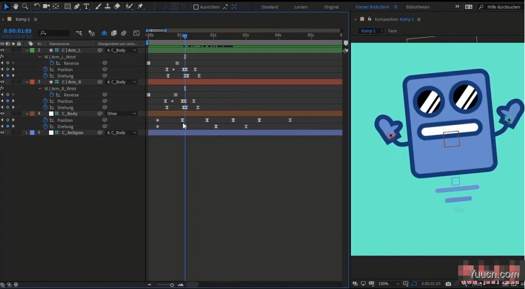This screenshot has width=525, height=289.
Task: Open Komp 1 timeline panel menu
Action: [35, 20]
